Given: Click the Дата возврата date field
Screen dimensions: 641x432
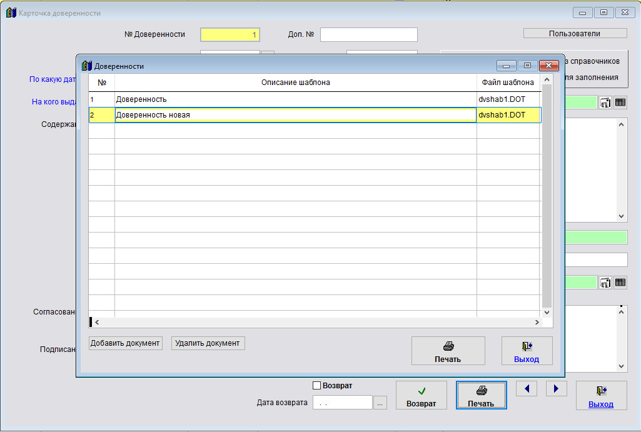Looking at the screenshot, I should click(x=342, y=403).
